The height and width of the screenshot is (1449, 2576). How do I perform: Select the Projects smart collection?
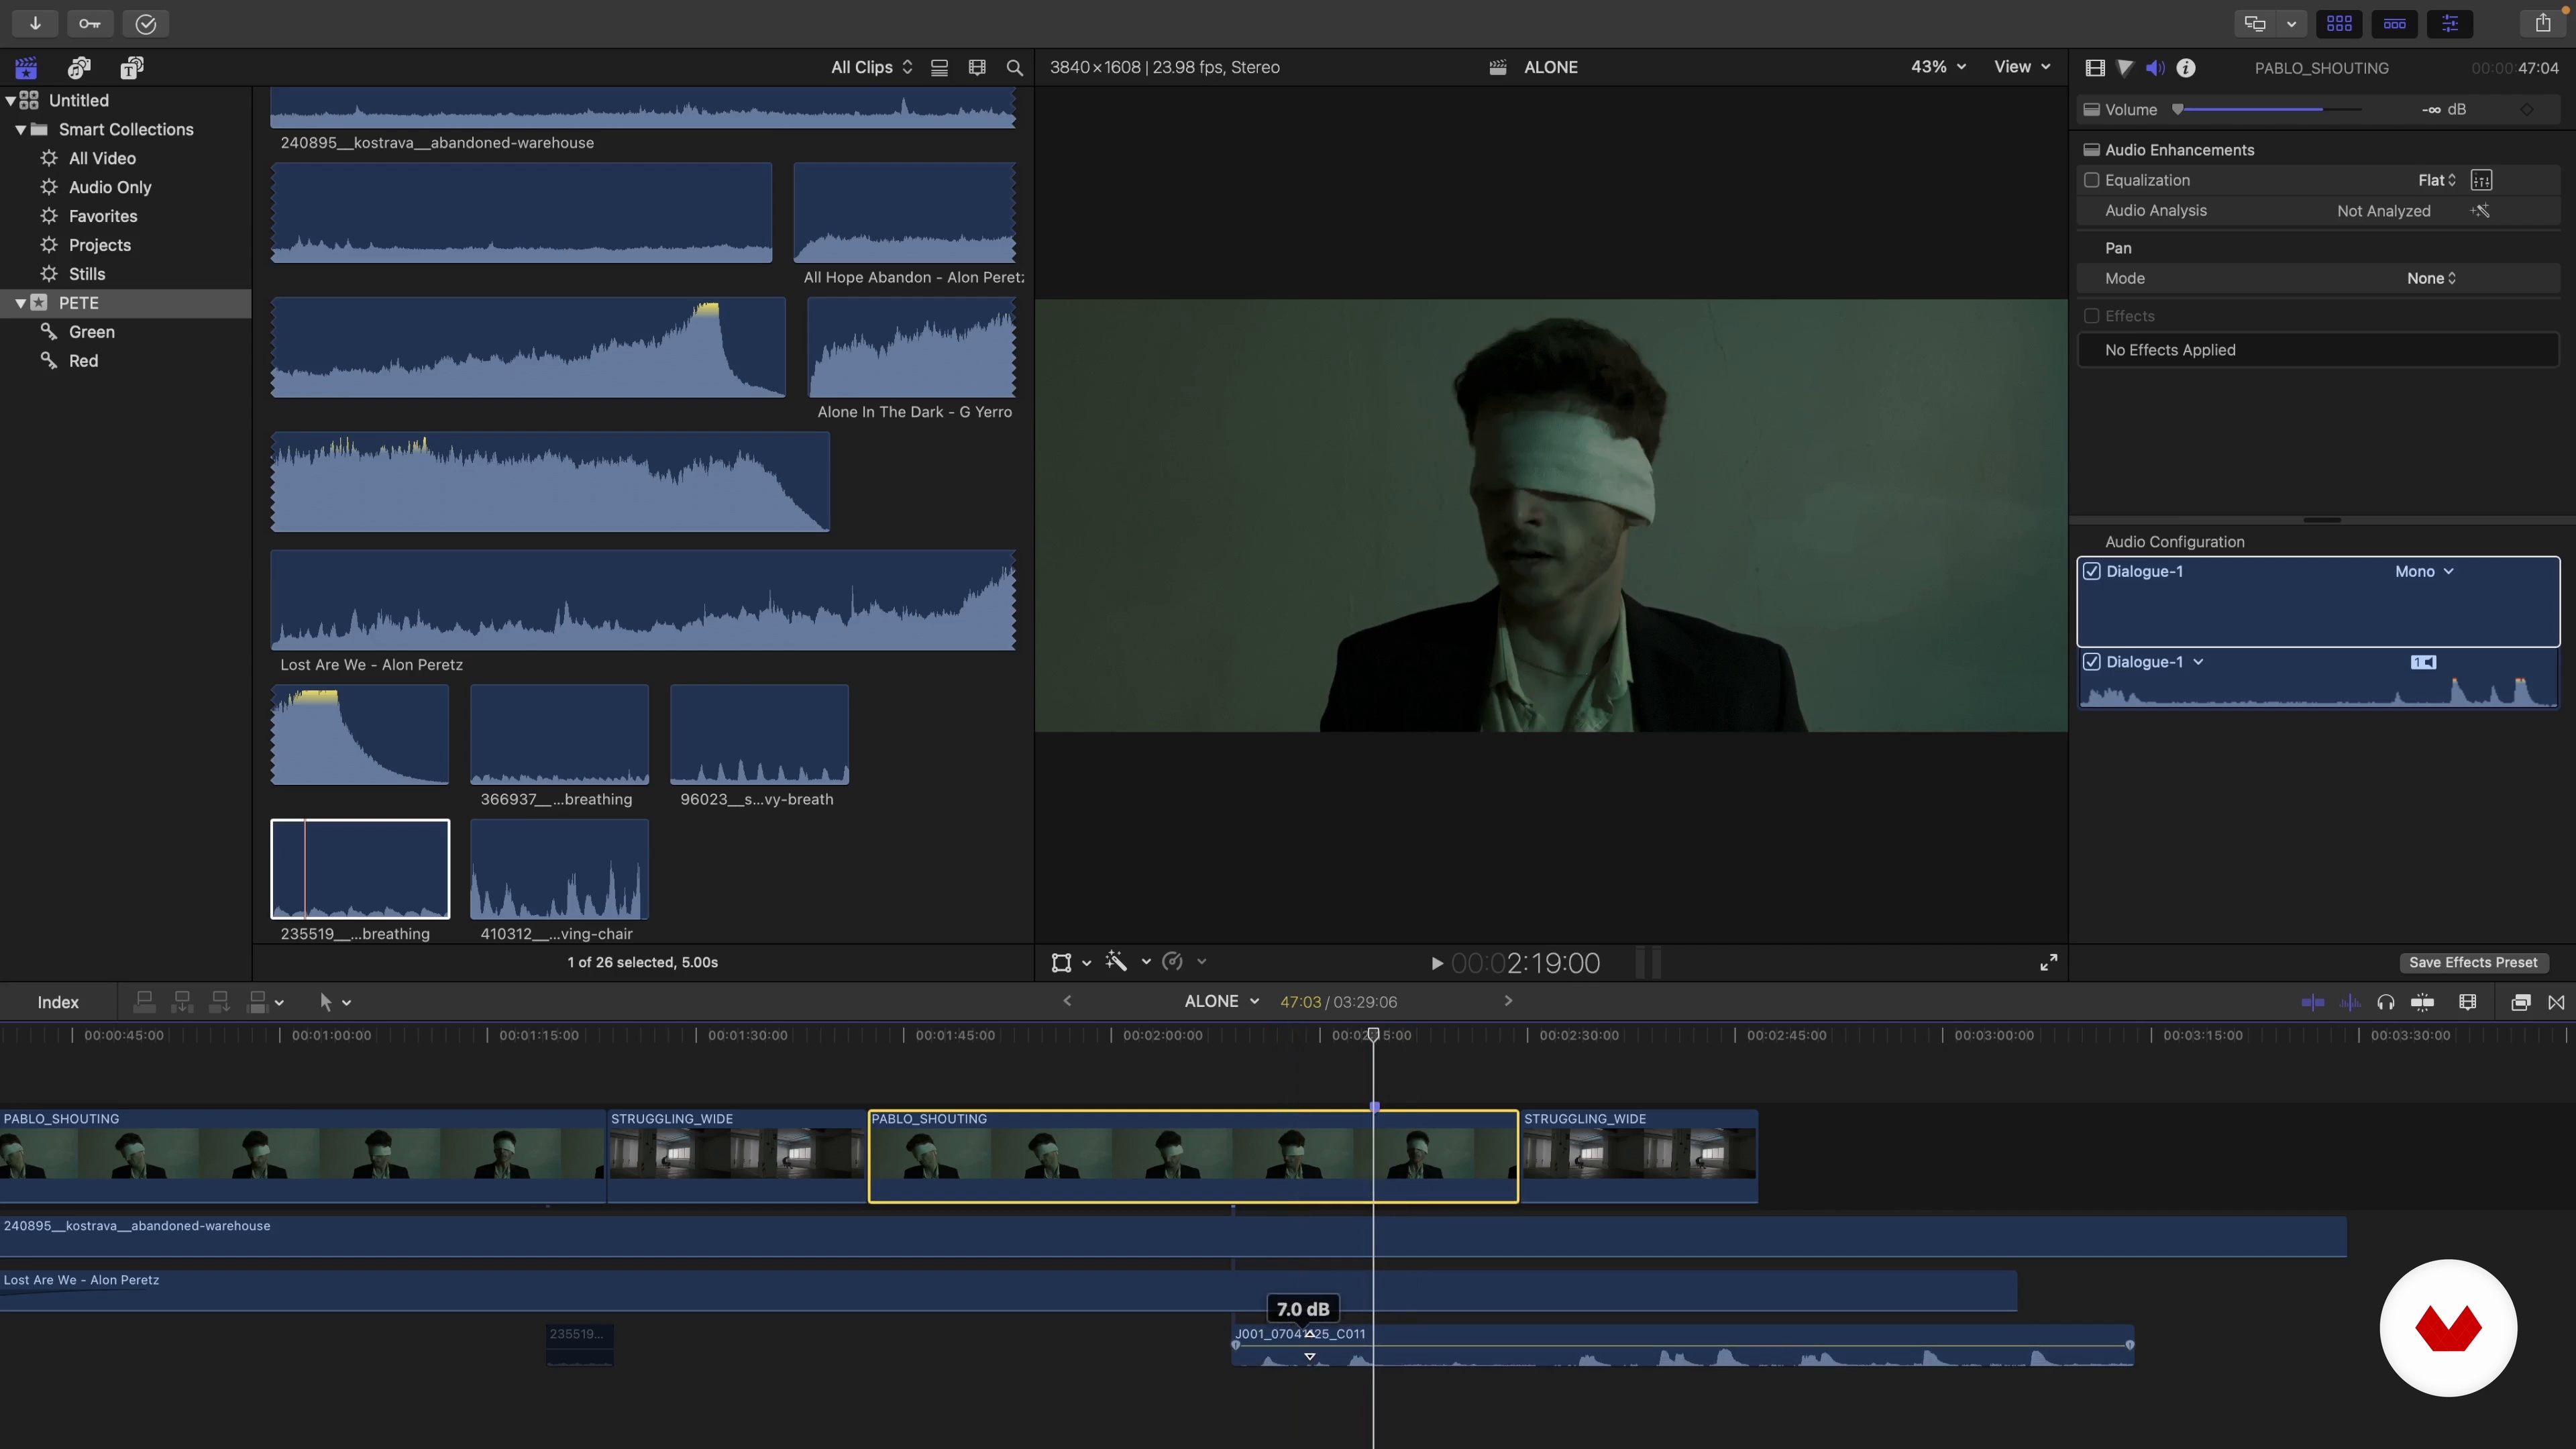[100, 245]
